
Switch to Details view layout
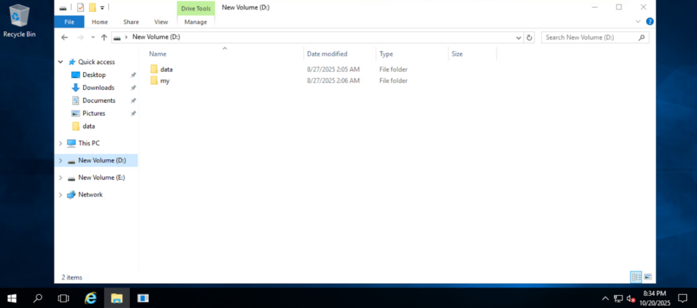(x=636, y=277)
